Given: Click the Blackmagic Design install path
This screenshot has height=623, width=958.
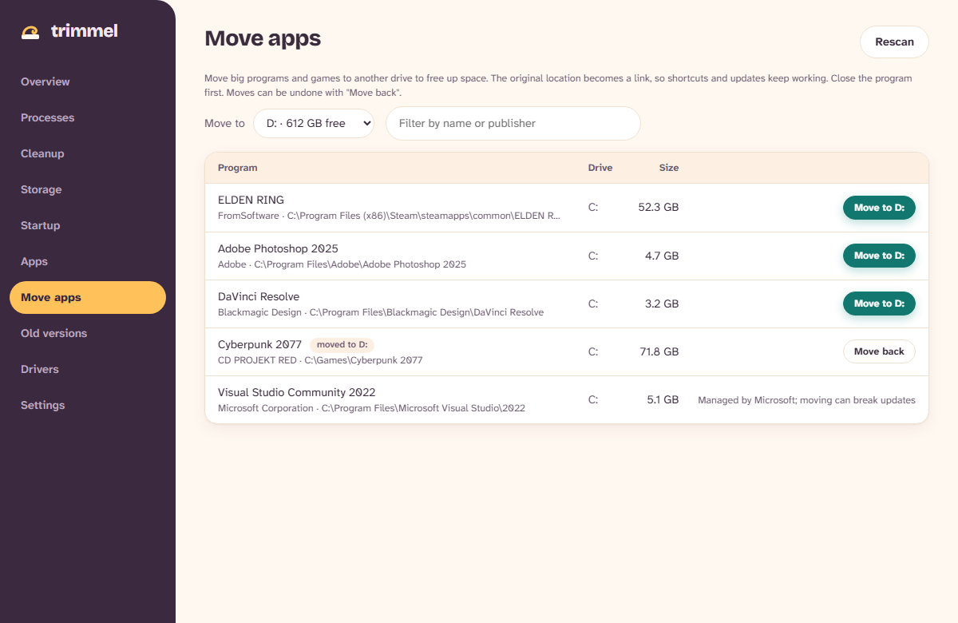Looking at the screenshot, I should [x=381, y=312].
